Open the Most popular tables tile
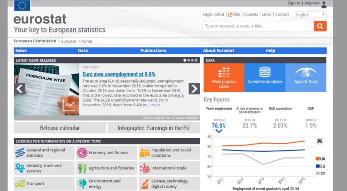347x191 pixels. (224, 77)
